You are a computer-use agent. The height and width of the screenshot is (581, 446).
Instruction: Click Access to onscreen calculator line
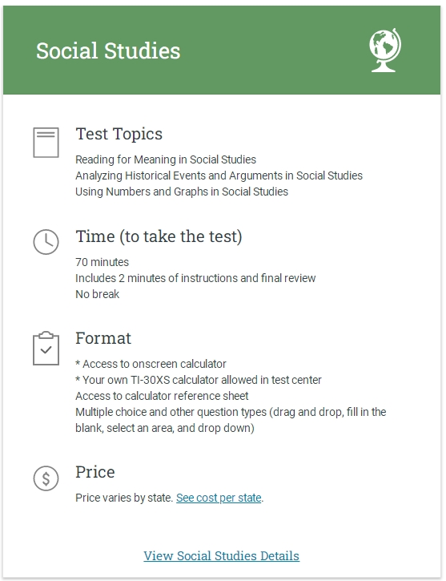coord(151,364)
